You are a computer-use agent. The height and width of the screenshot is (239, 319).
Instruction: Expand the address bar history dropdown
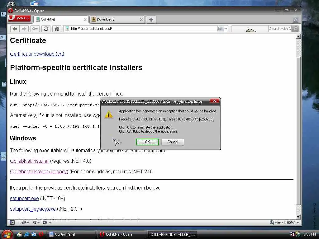coord(226,29)
